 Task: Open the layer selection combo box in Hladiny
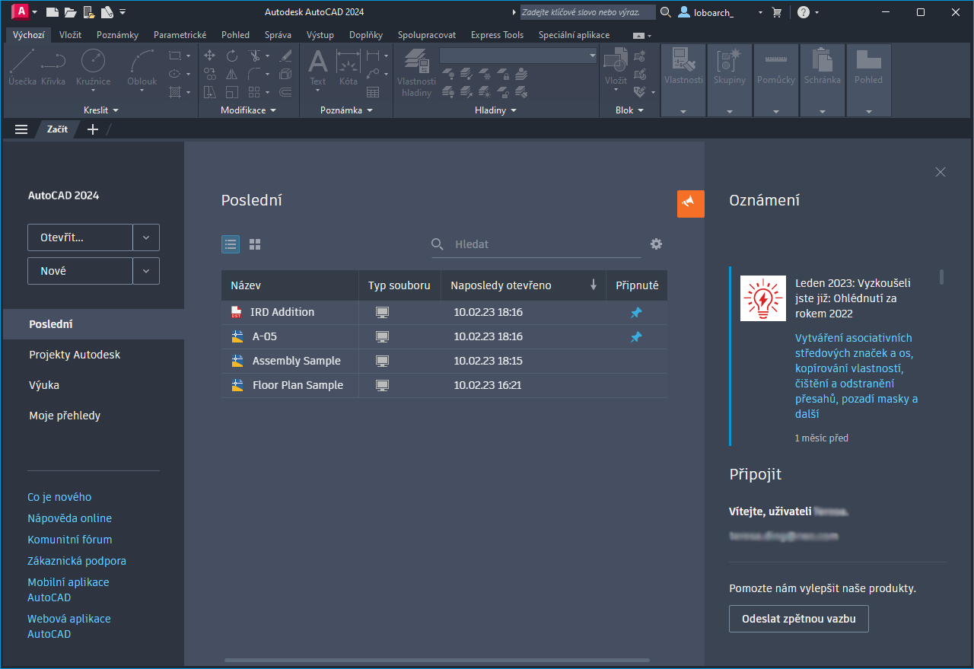[519, 56]
